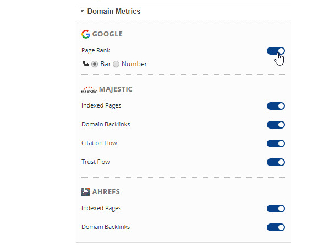Click the Domain Metrics heading text
The width and height of the screenshot is (323, 245).
pos(114,11)
